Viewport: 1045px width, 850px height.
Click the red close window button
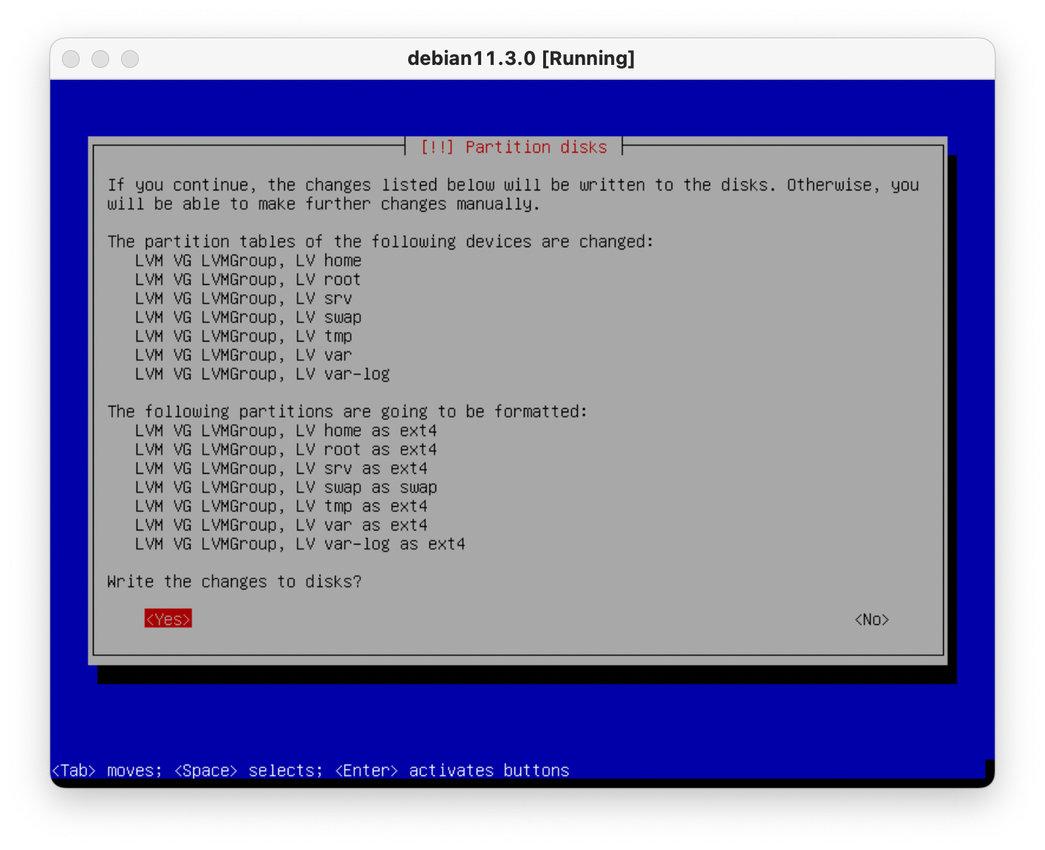click(71, 59)
